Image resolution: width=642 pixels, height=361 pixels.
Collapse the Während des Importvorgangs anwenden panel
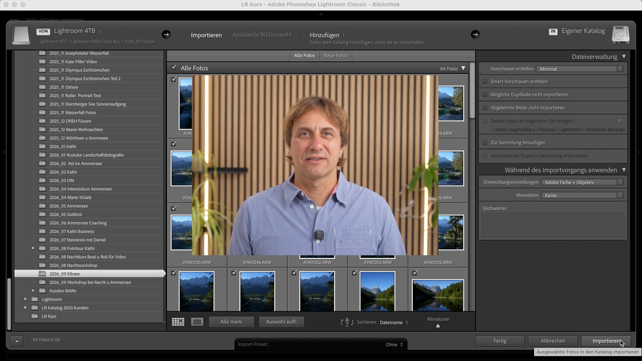click(x=624, y=170)
